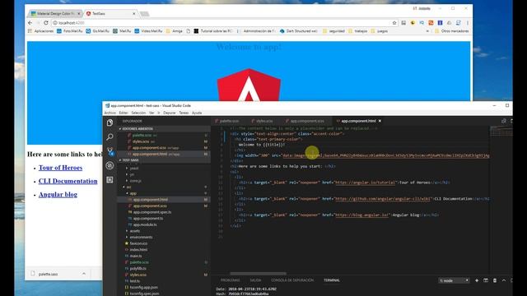Open the Foto.Mail.Ru bookmark
This screenshot has width=527, height=296.
(69, 31)
